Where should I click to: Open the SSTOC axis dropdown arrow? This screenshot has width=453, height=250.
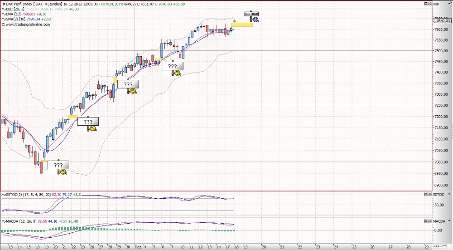[x=449, y=194]
